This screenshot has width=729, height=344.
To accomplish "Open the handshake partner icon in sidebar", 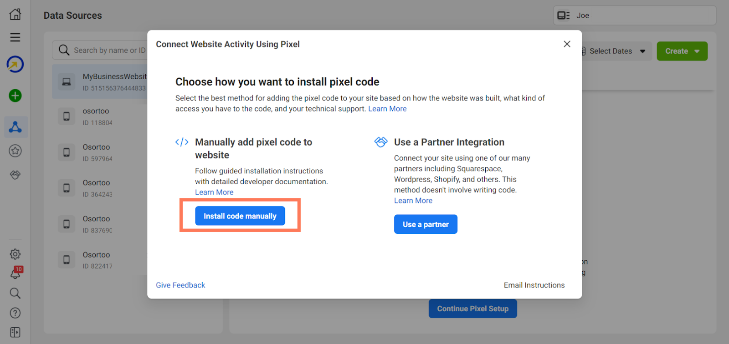I will click(15, 175).
